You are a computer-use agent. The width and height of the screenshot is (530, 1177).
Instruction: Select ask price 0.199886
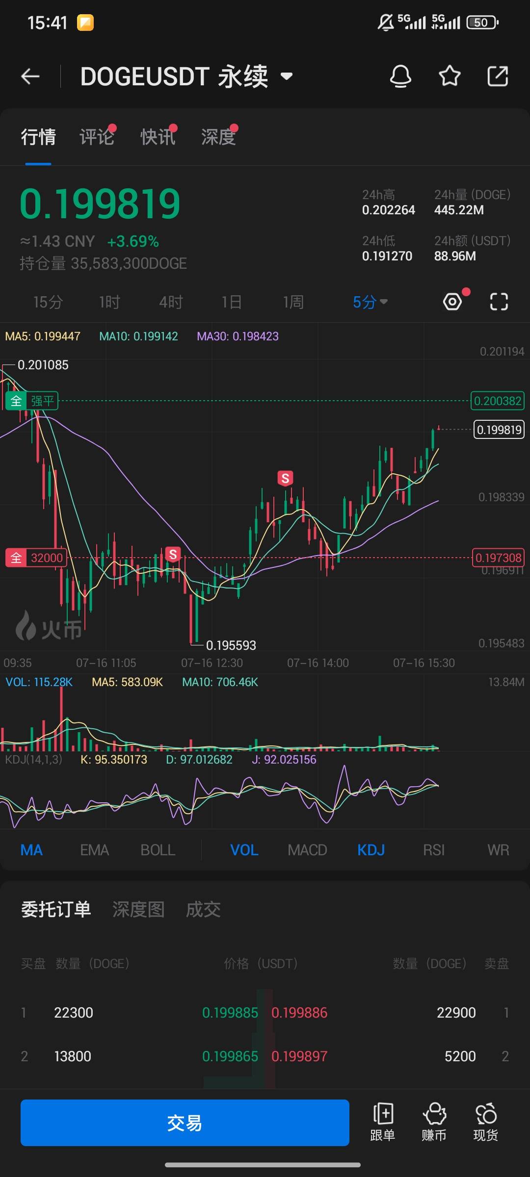click(x=299, y=1013)
